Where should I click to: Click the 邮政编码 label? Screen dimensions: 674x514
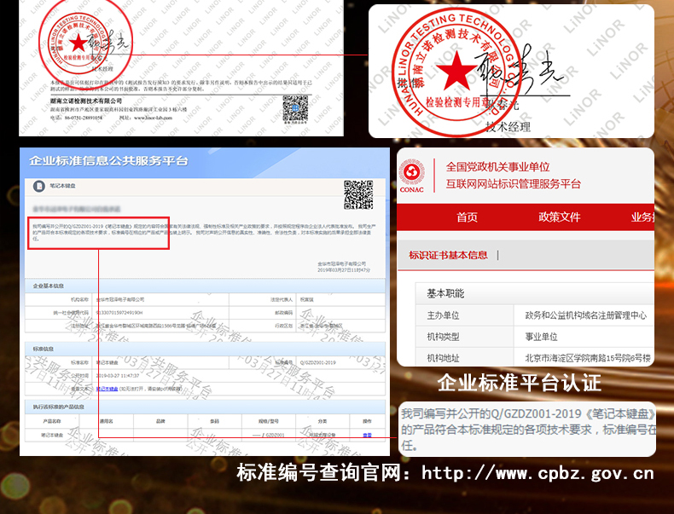pos(284,313)
